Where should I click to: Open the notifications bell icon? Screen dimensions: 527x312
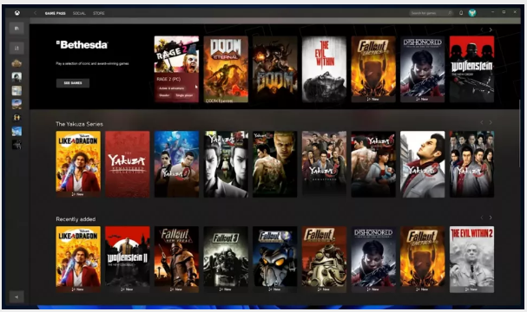[x=461, y=13]
